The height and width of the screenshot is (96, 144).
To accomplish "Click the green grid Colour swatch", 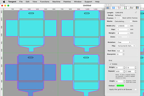I will click(120, 86).
